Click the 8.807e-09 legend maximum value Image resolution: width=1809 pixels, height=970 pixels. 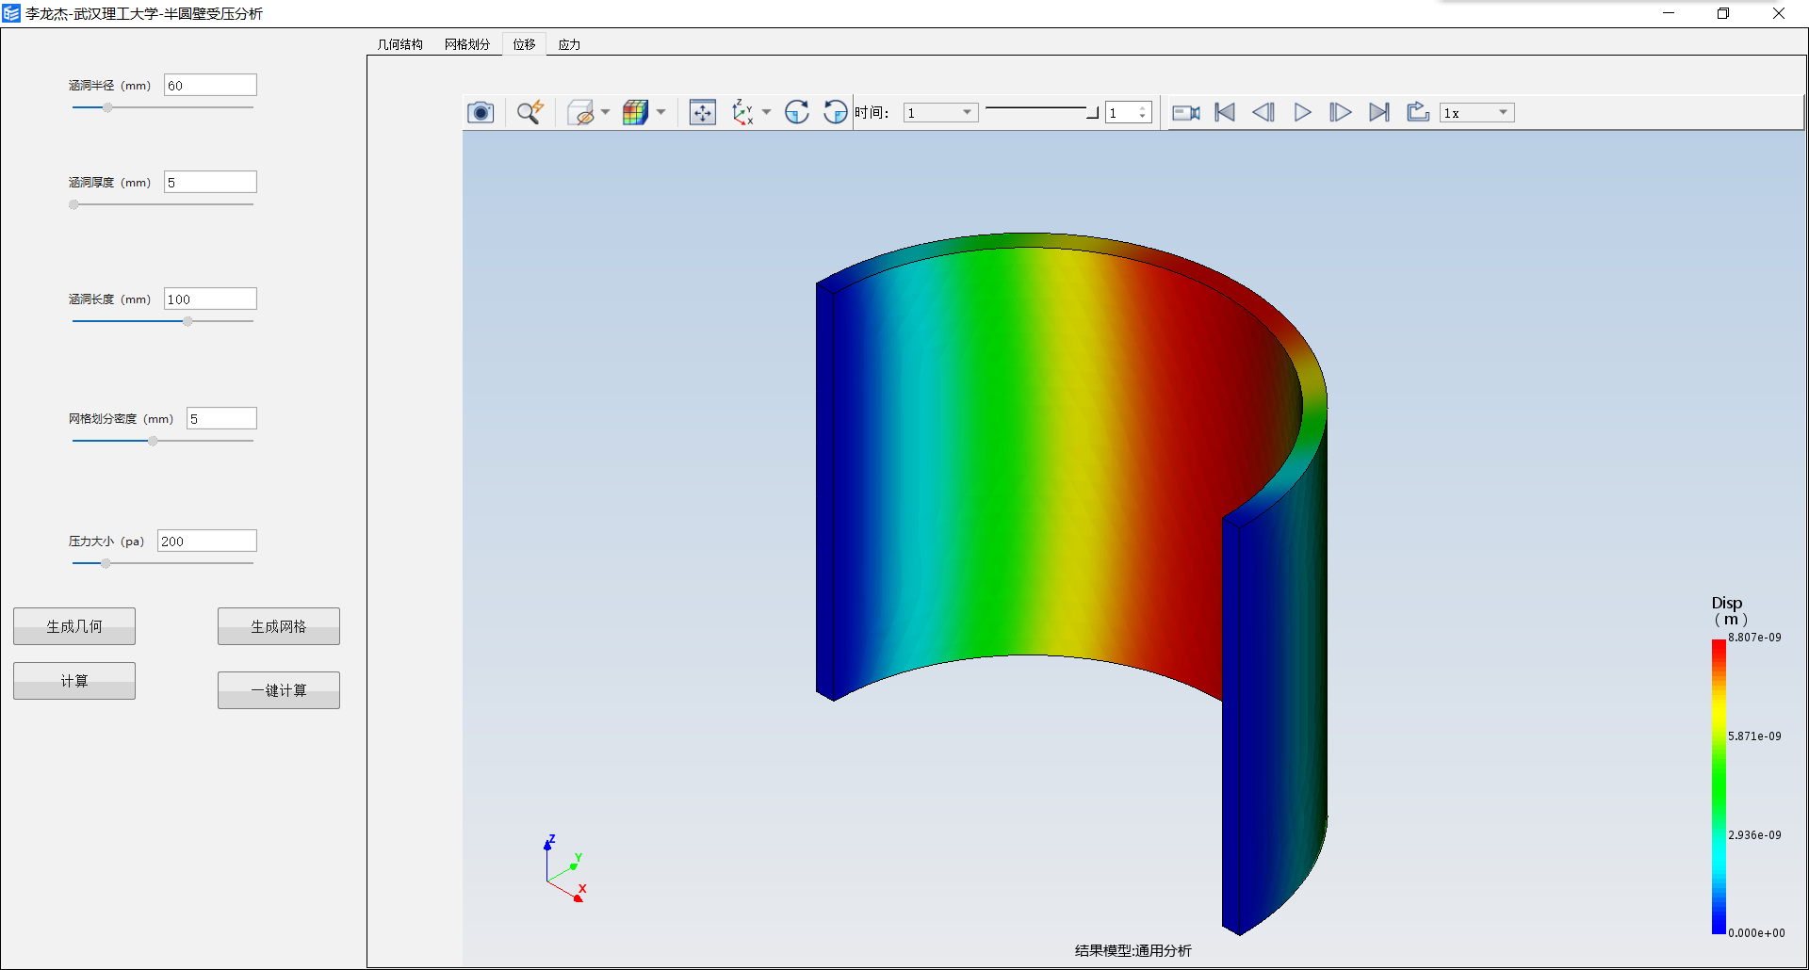coord(1754,638)
